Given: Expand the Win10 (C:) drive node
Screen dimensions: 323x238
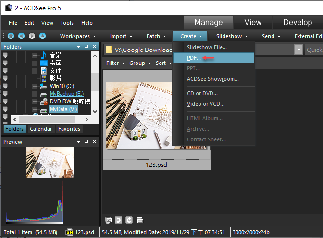Looking at the screenshot, I should point(35,86).
